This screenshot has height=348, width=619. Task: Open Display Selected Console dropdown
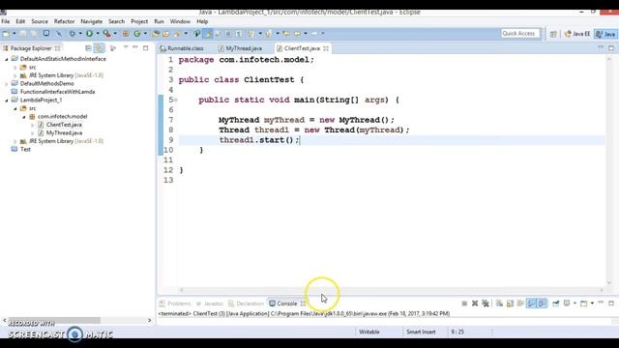tap(575, 303)
